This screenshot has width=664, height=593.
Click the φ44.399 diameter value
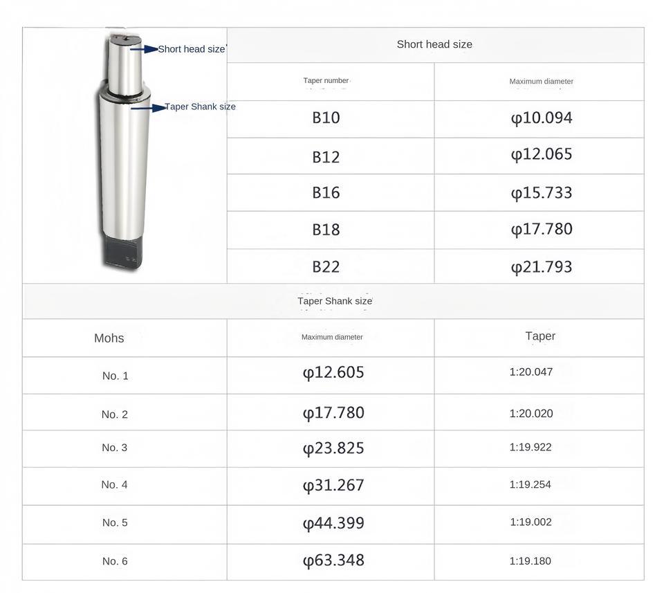(333, 522)
